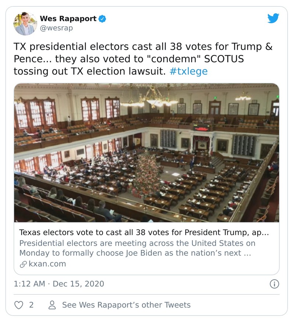Click the person icon beside other Tweets

(x=52, y=305)
